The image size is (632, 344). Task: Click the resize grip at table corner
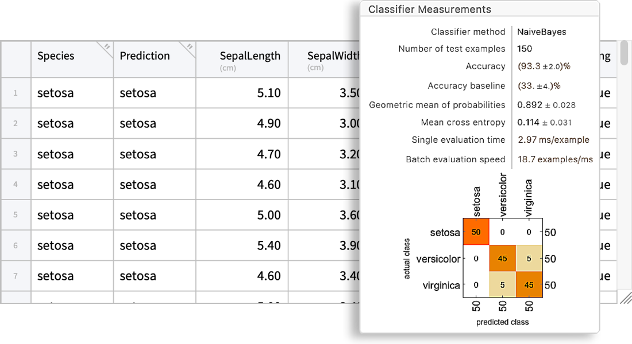pyautogui.click(x=626, y=297)
